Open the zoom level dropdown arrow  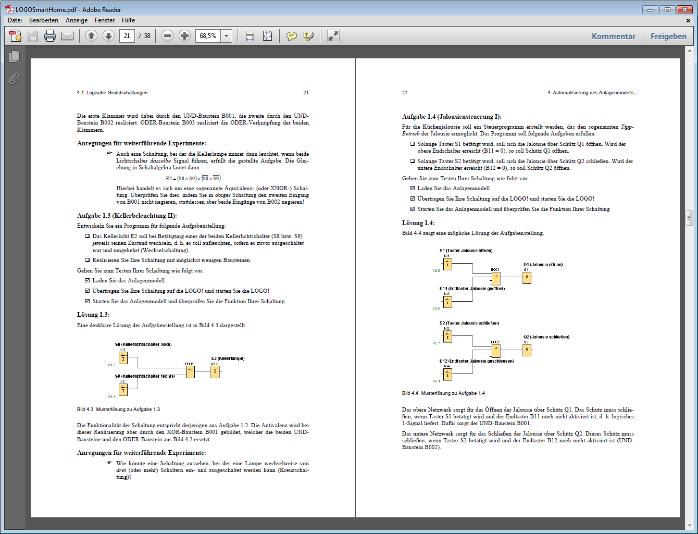point(227,36)
